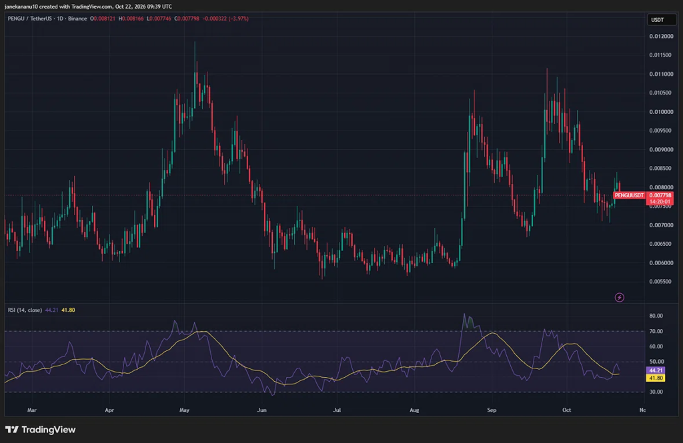The image size is (683, 443).
Task: Click the 0.006000 price axis label
Action: coord(661,263)
